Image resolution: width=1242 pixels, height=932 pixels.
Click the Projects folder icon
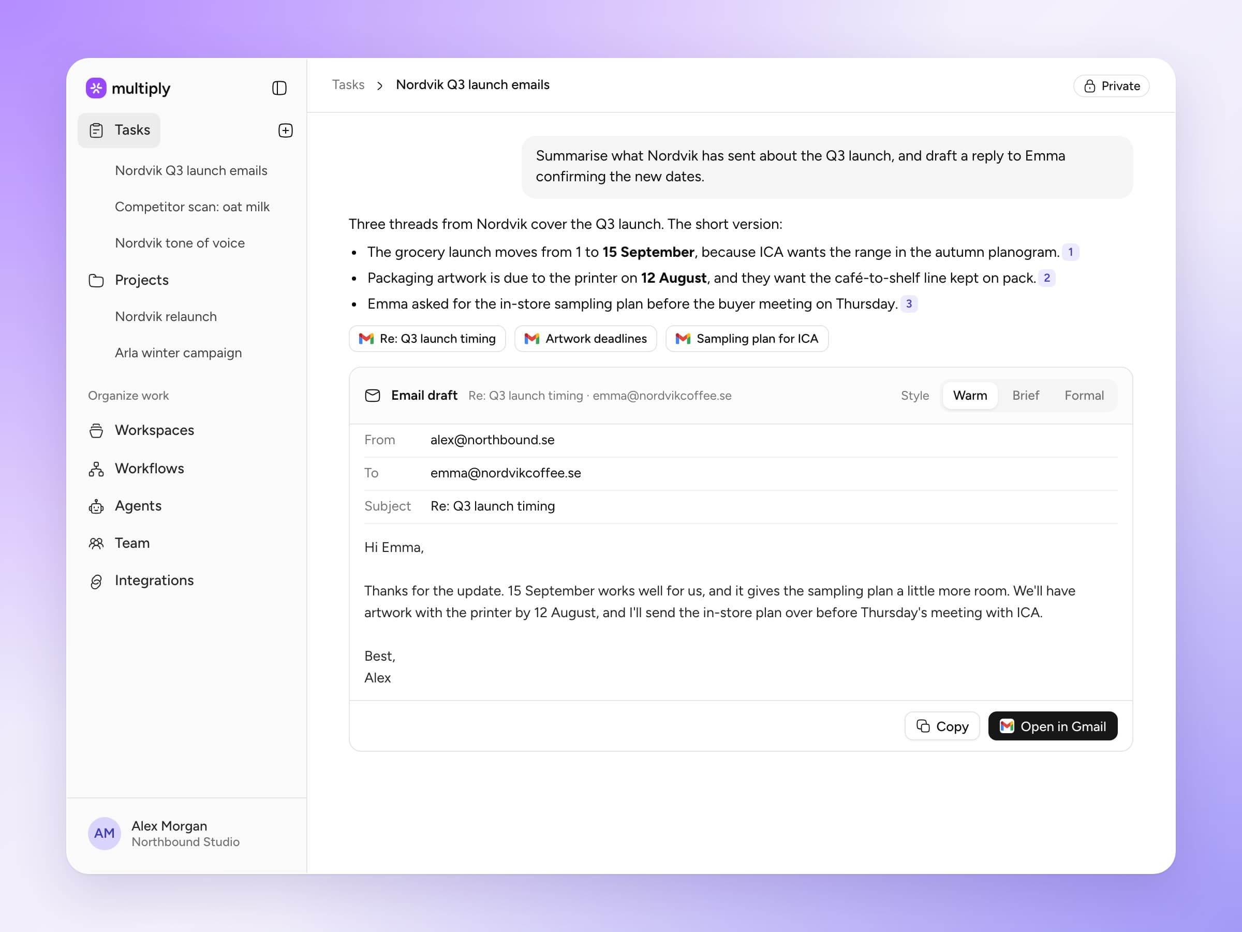tap(97, 280)
